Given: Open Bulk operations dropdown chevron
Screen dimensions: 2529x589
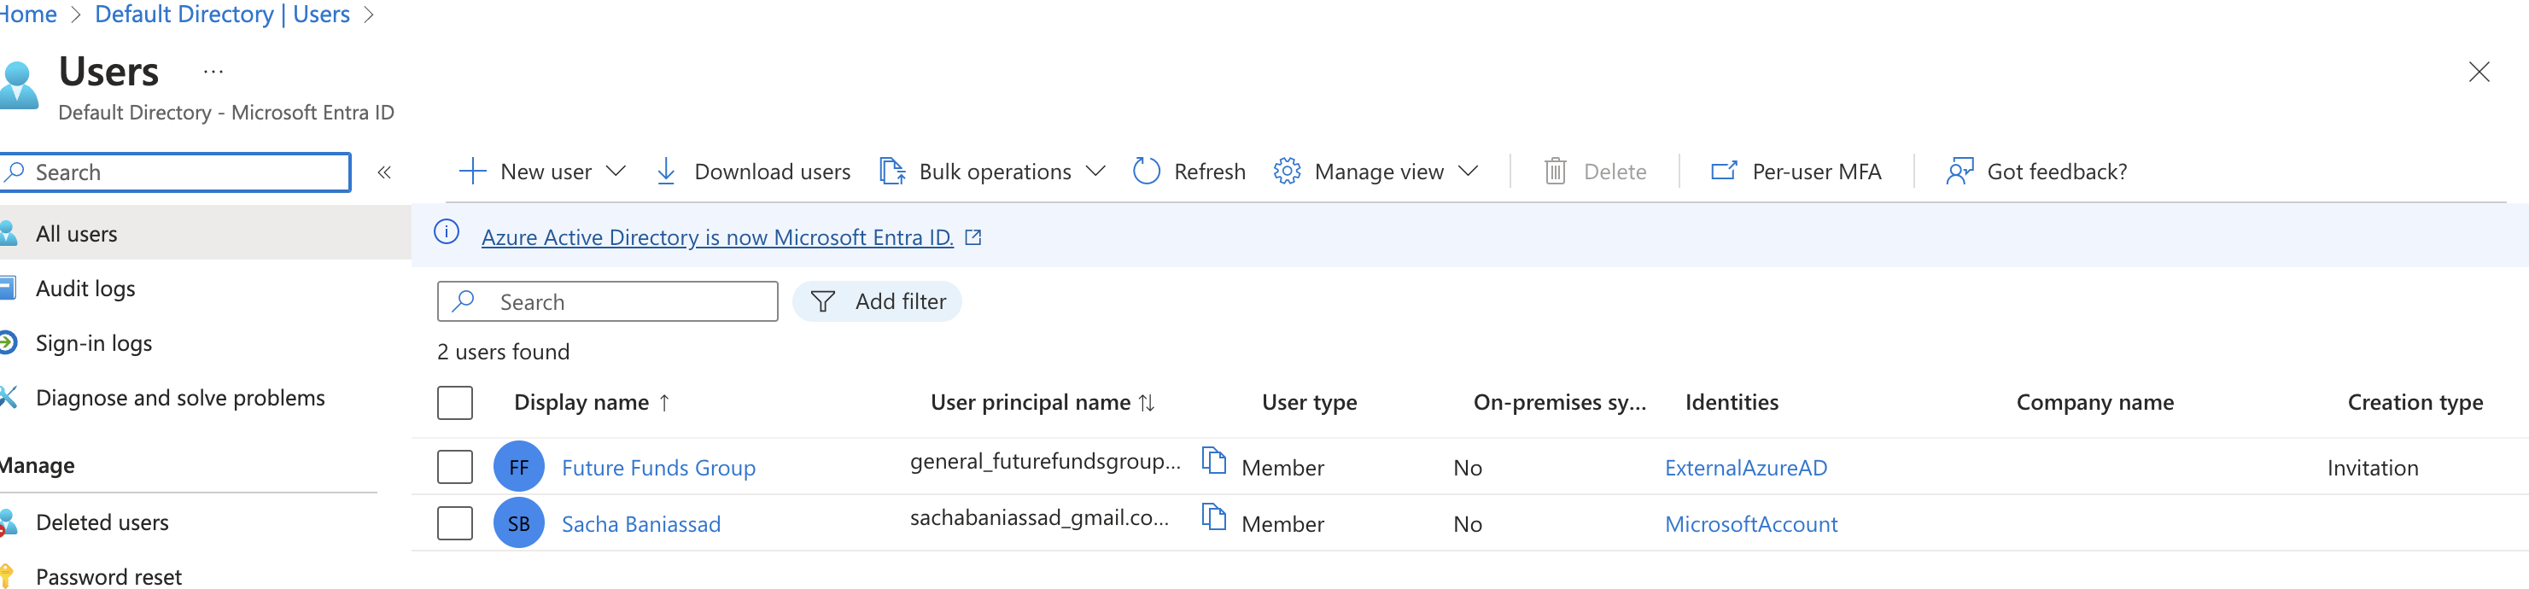Looking at the screenshot, I should coord(1095,172).
